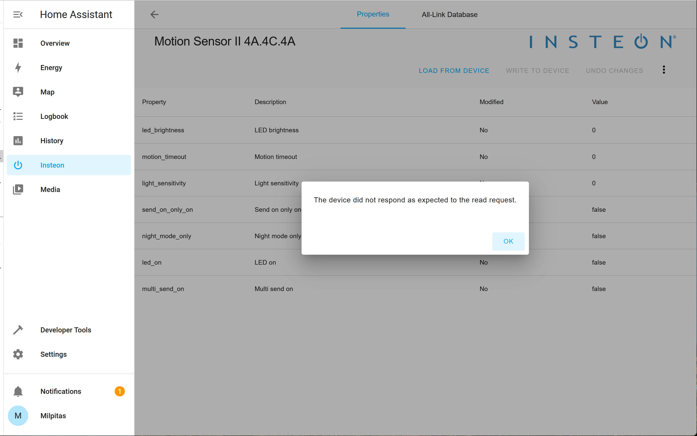Select the Insteon power icon
The image size is (697, 436).
[18, 165]
